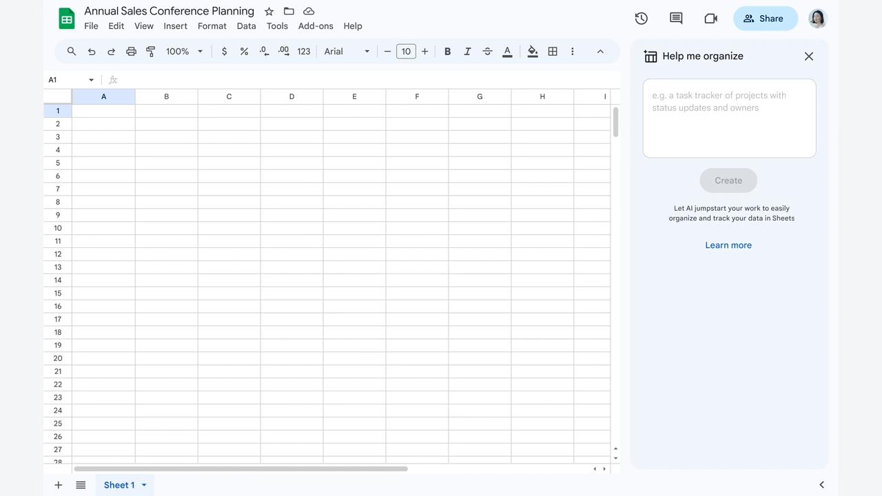882x496 pixels.
Task: Open the Data menu
Action: pos(246,25)
